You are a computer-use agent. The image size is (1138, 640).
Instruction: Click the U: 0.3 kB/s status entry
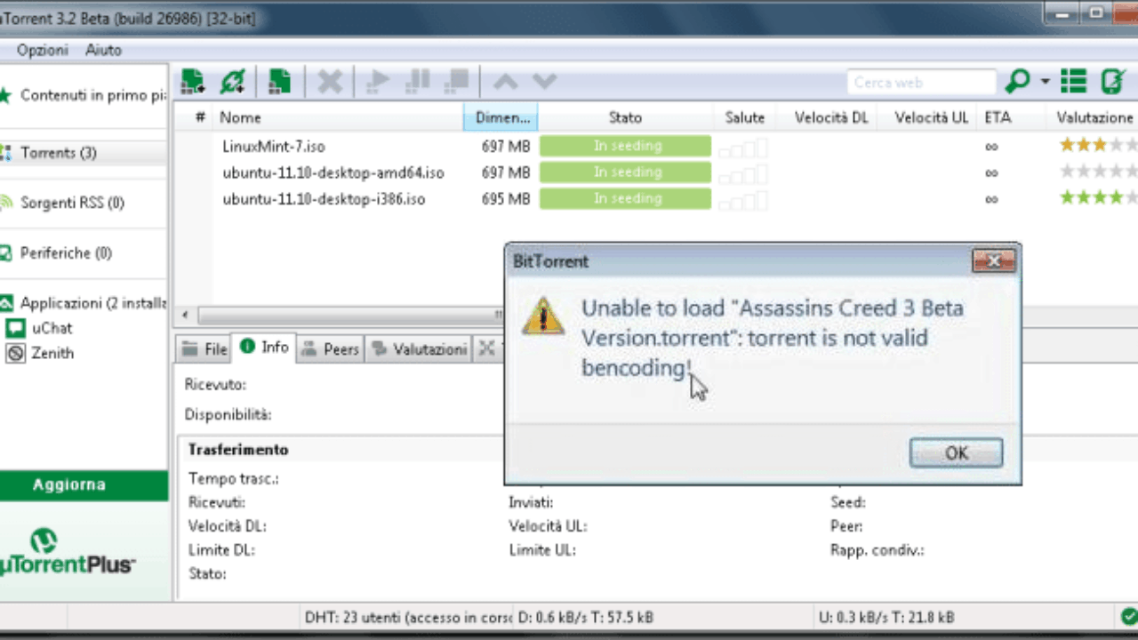point(885,617)
